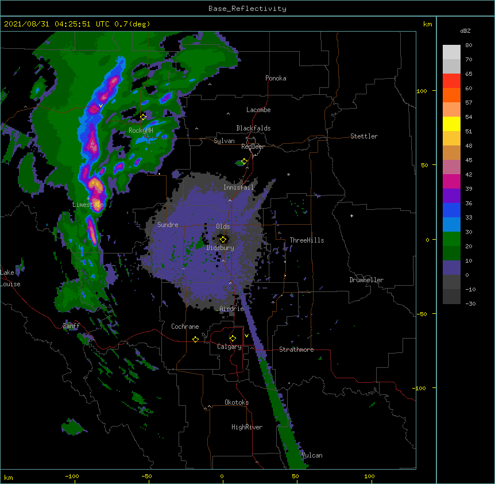Pick the gold legend swatch between 51 and 48
495x484 pixels.
coord(451,139)
